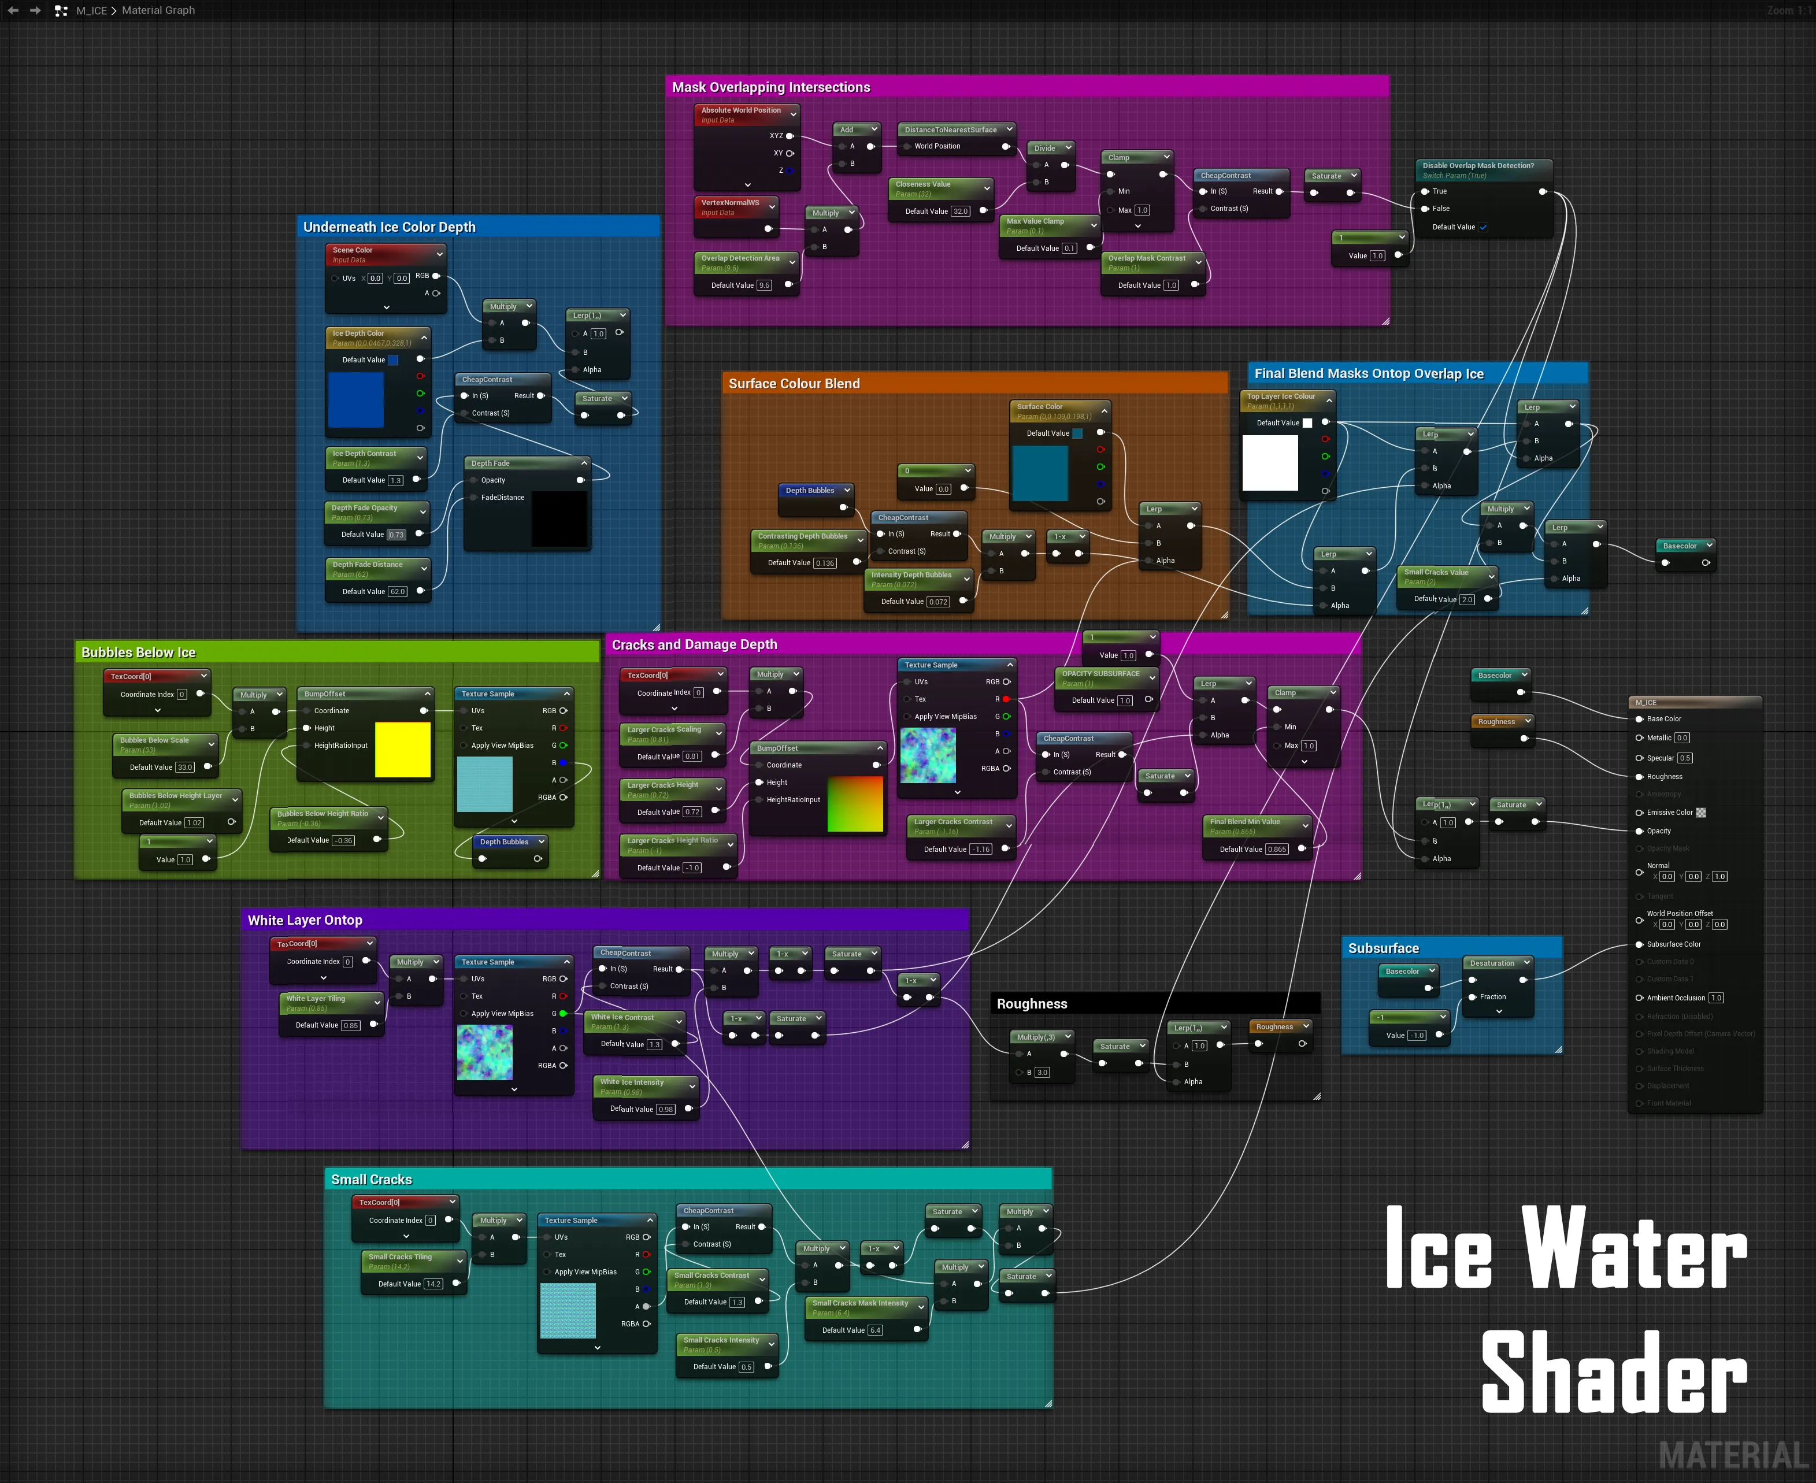Click Small Cracks Value field 2.0
The height and width of the screenshot is (1483, 1816).
coord(1467,599)
